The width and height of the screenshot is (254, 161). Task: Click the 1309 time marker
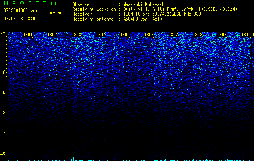click(x=222, y=35)
